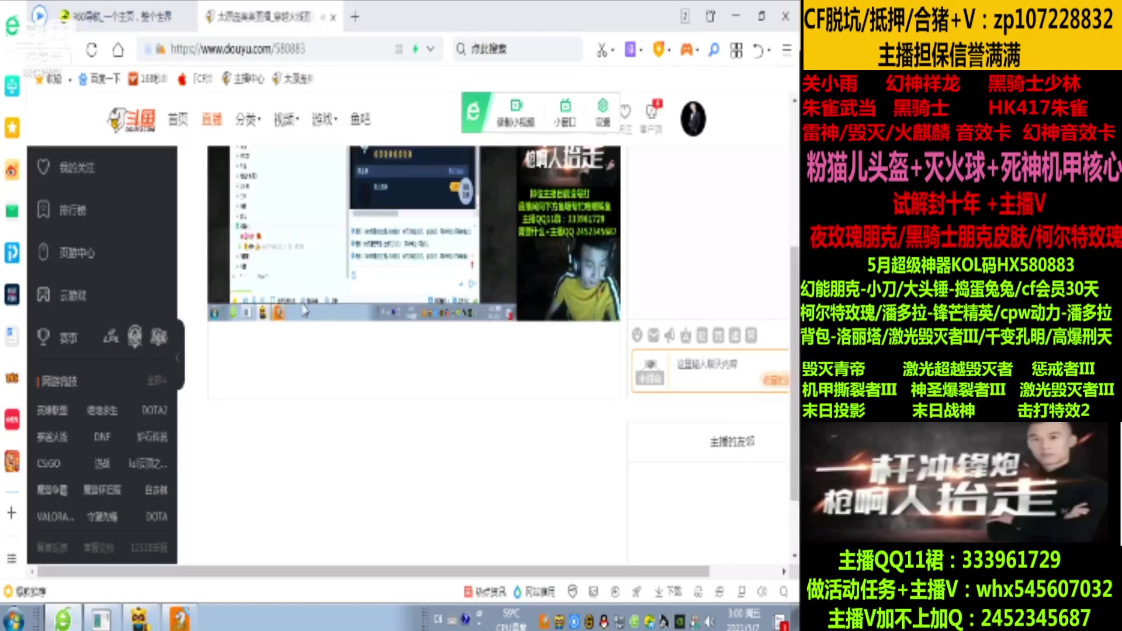
Task: Open the grid apps icon in toolbar
Action: click(x=736, y=50)
